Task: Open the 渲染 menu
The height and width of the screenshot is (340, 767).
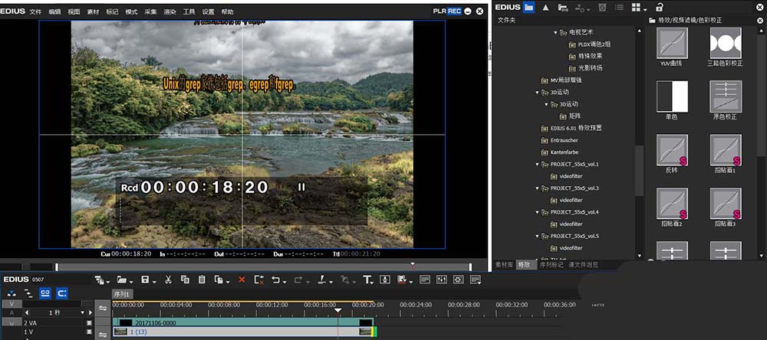Action: [x=170, y=11]
